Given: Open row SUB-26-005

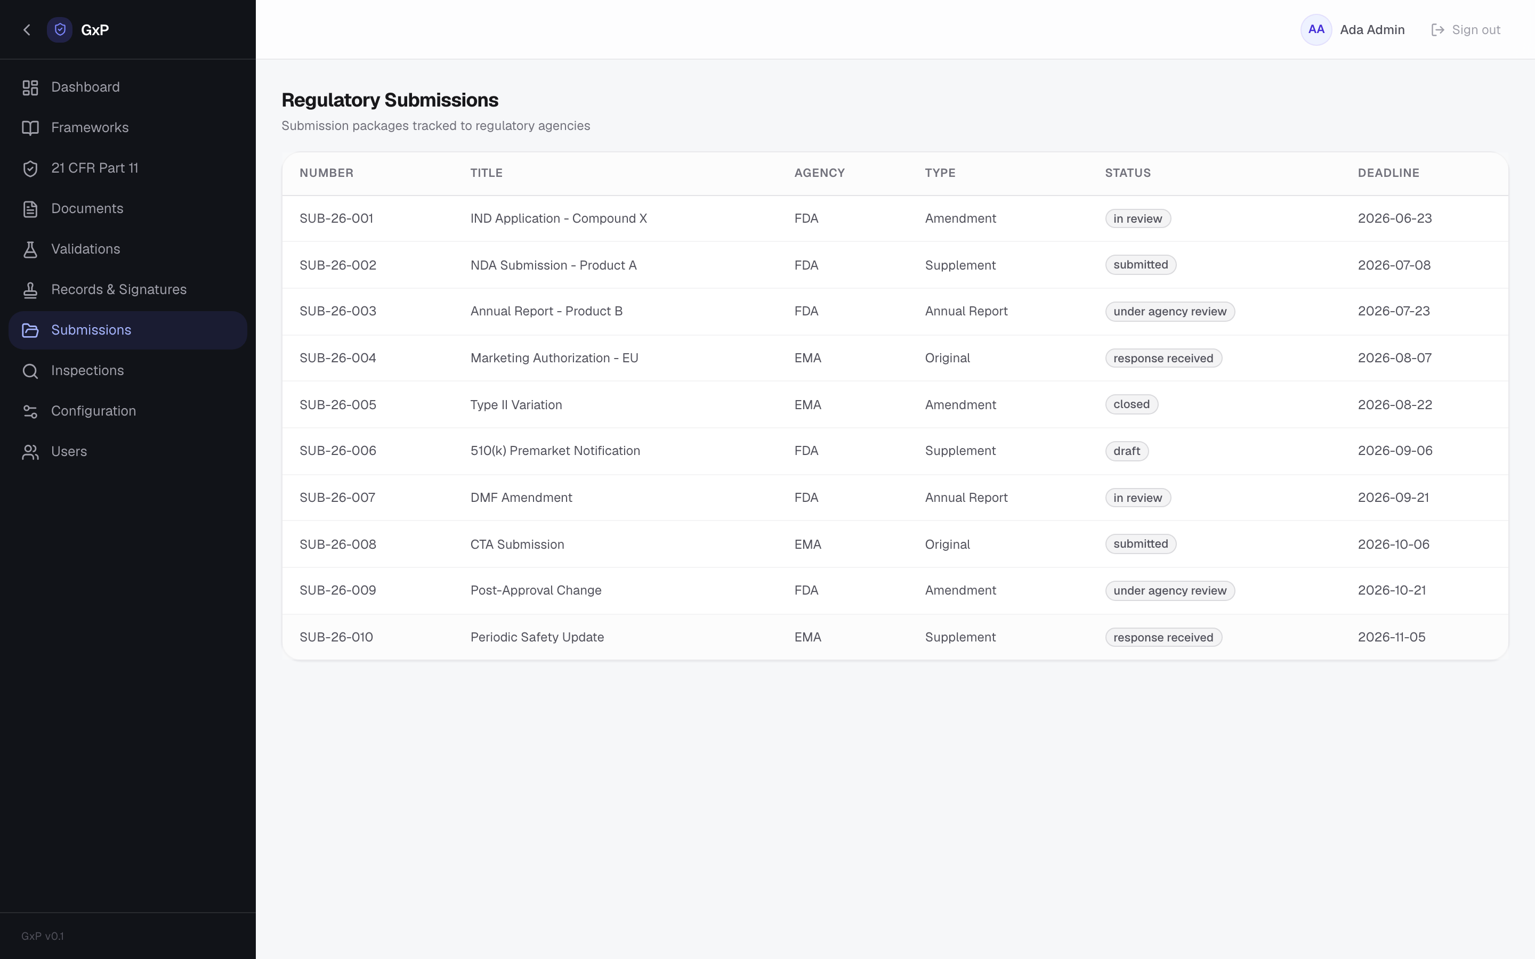Looking at the screenshot, I should pyautogui.click(x=337, y=405).
